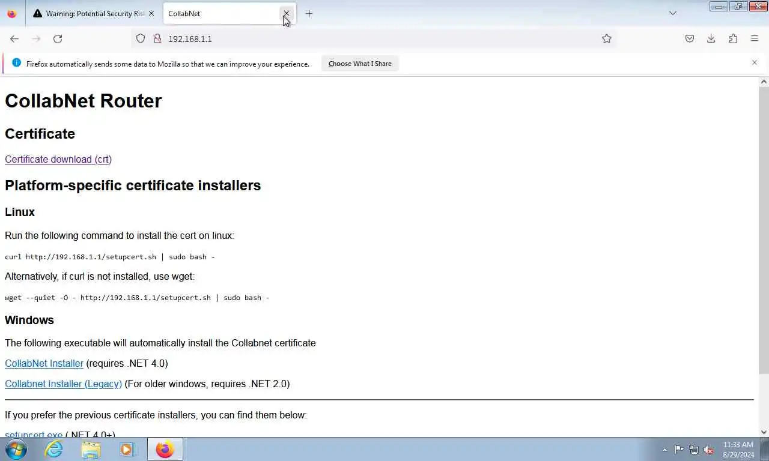
Task: Reload the current page
Action: (58, 38)
